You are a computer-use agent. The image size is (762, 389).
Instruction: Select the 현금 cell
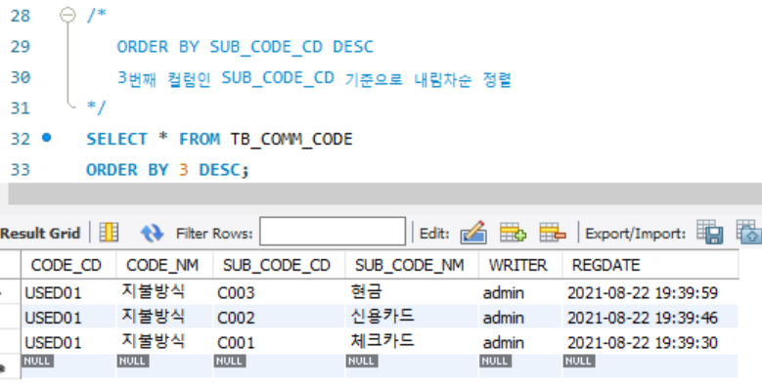412,292
